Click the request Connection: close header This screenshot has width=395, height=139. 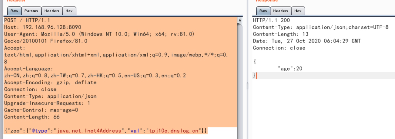point(30,89)
